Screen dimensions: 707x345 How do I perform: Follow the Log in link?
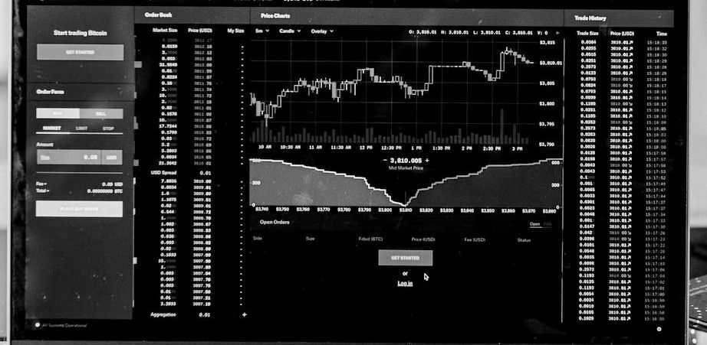[x=405, y=283]
